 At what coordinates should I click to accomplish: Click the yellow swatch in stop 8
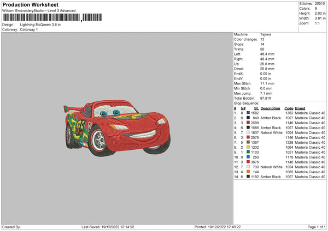point(248,147)
